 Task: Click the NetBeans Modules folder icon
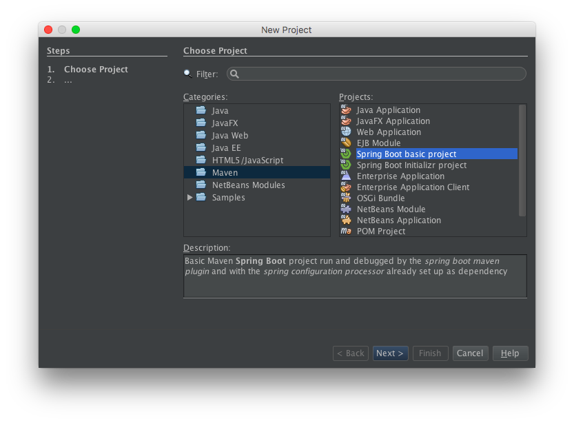point(201,185)
